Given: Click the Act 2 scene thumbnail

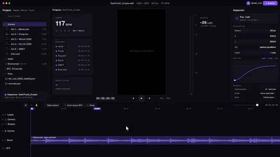Looking at the screenshot, I should click(7, 34).
